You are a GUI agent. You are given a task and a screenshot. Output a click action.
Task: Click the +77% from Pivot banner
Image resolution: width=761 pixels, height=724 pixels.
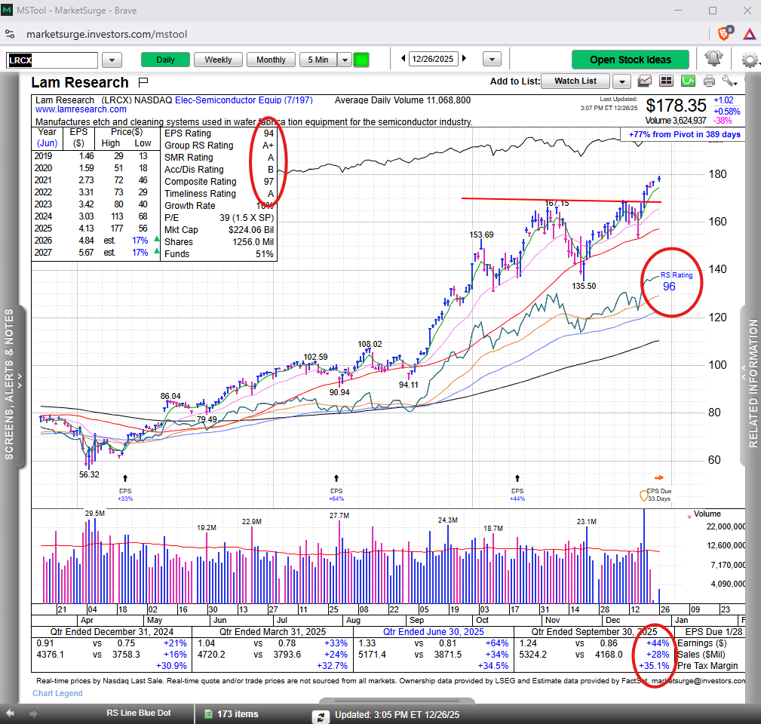tap(684, 134)
